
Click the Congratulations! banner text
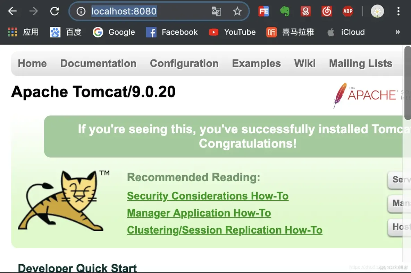click(x=248, y=143)
